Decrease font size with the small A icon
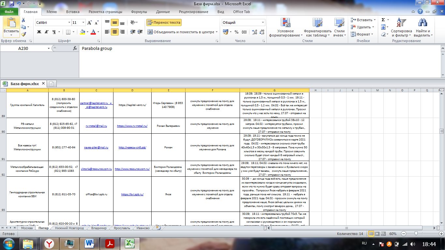445x250 pixels. (x=96, y=22)
